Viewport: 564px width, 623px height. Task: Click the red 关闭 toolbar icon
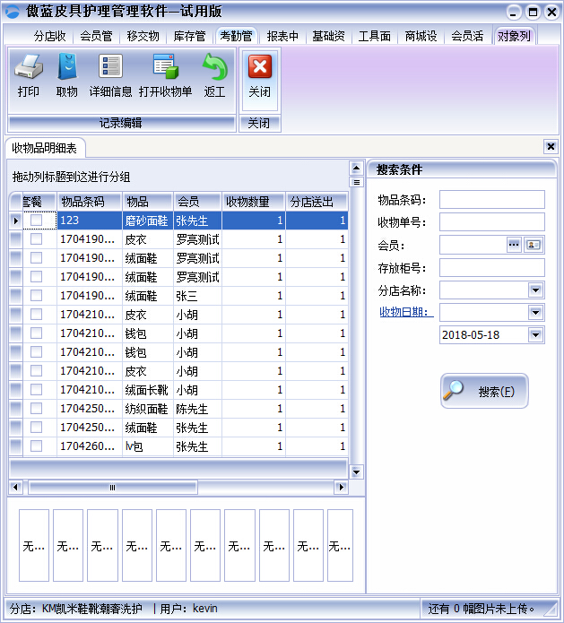pos(259,67)
